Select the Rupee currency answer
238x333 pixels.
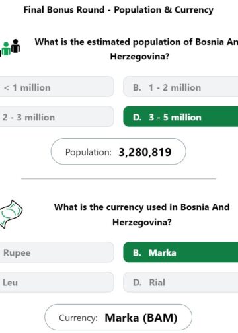pyautogui.click(x=57, y=252)
